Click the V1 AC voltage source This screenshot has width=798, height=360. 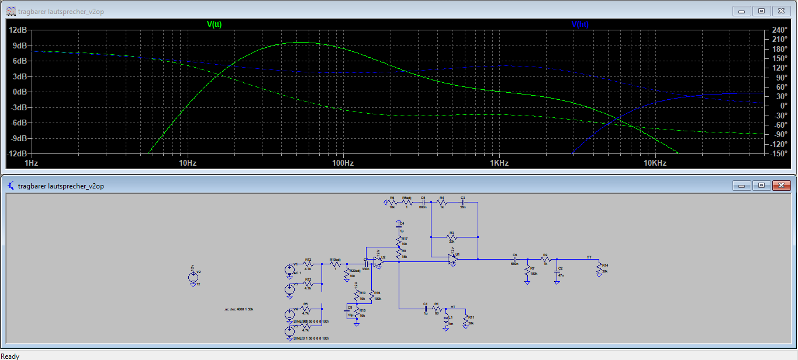[x=289, y=270]
